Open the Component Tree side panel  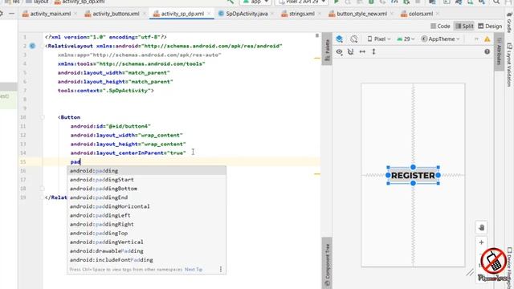[x=327, y=264]
